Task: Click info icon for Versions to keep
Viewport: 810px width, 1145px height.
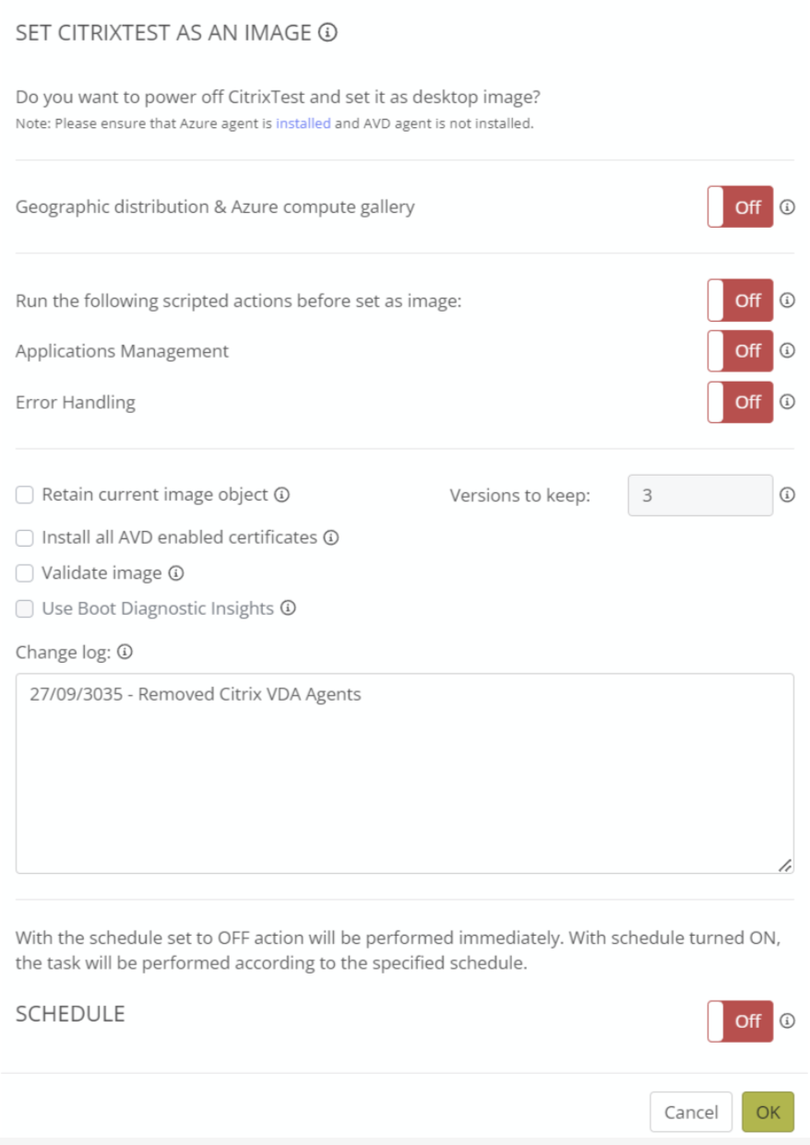Action: pos(787,495)
